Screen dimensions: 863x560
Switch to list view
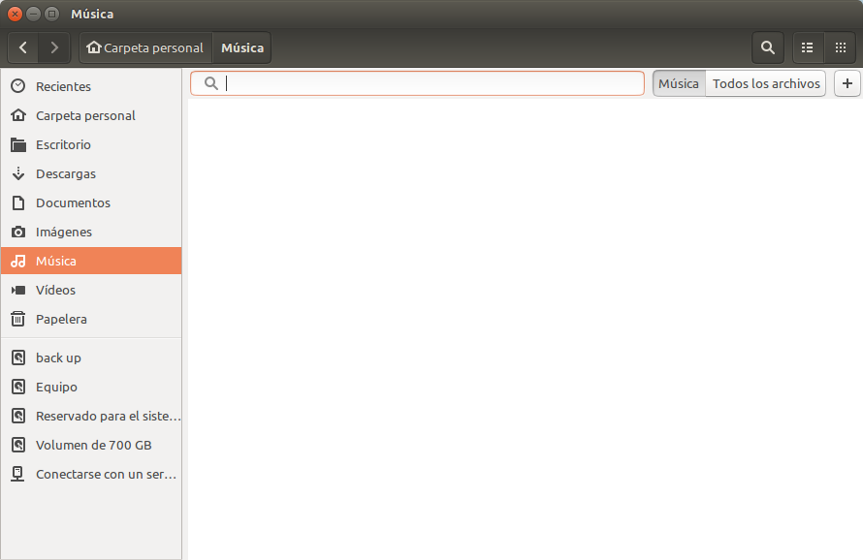tap(807, 47)
